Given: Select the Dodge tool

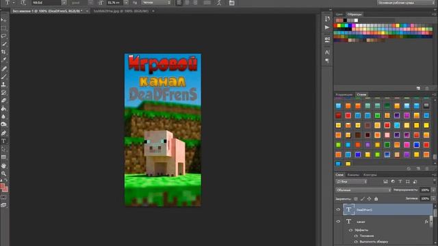Looking at the screenshot, I should tap(3, 124).
